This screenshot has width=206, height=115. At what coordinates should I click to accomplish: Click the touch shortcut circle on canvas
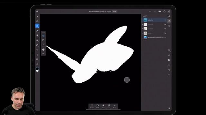127,80
